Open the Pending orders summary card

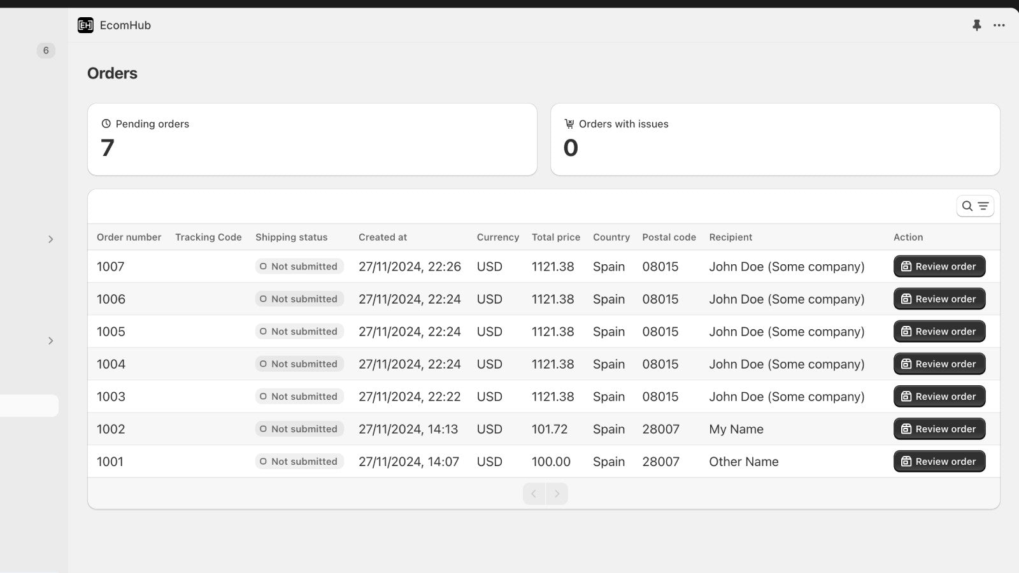pos(312,139)
